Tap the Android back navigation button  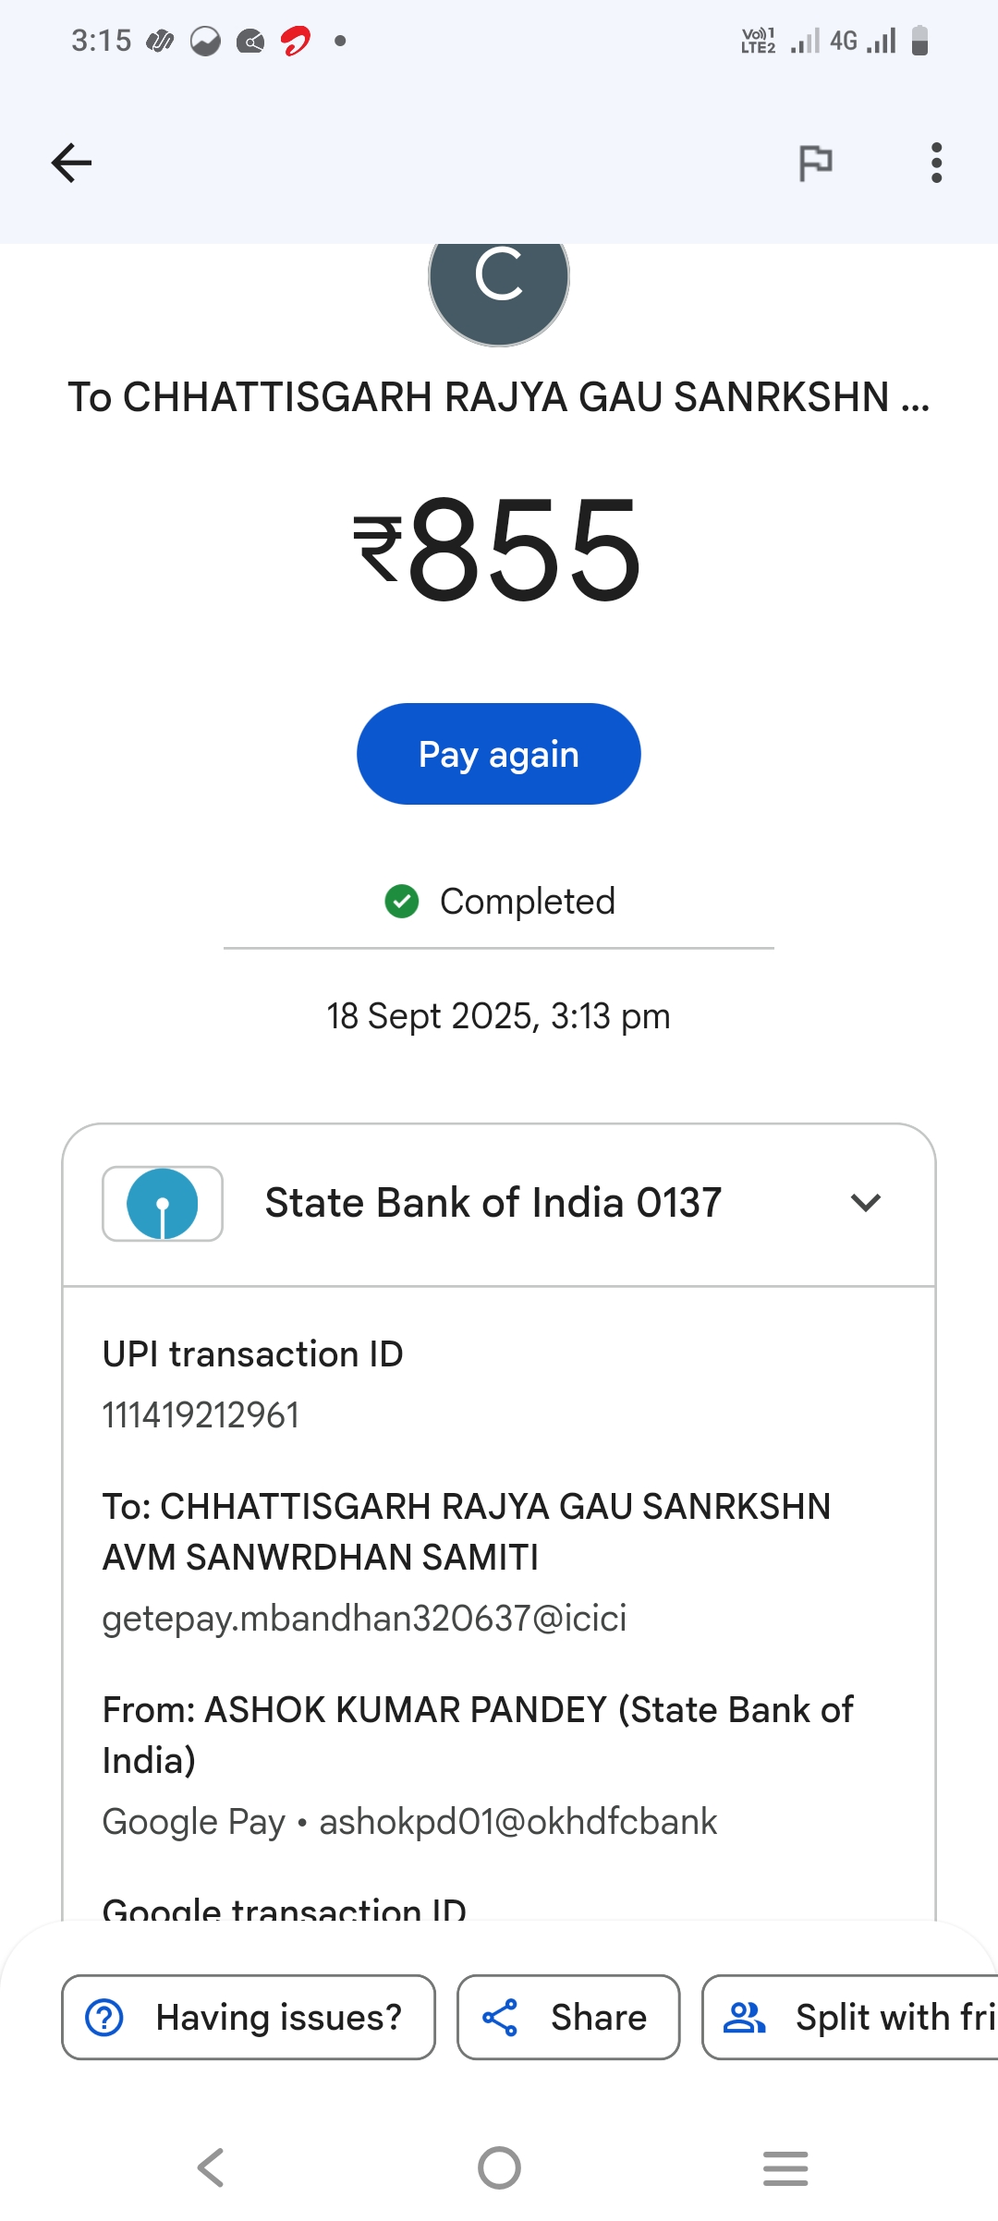point(211,2167)
